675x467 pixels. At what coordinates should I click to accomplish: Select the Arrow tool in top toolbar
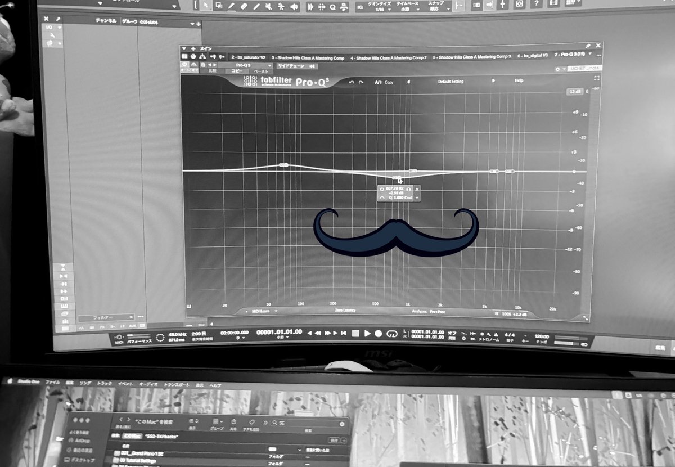click(207, 6)
